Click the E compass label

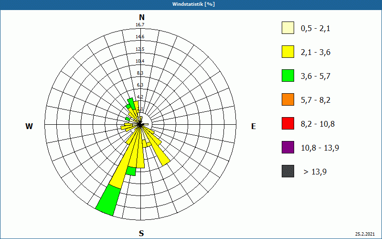[254, 126]
